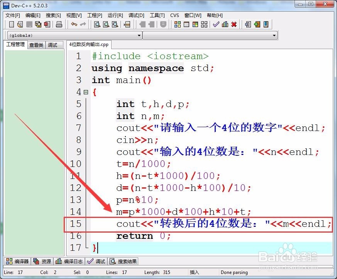Open the 工程[P] menu
Image resolution: width=337 pixels, height=279 pixels.
(95, 15)
